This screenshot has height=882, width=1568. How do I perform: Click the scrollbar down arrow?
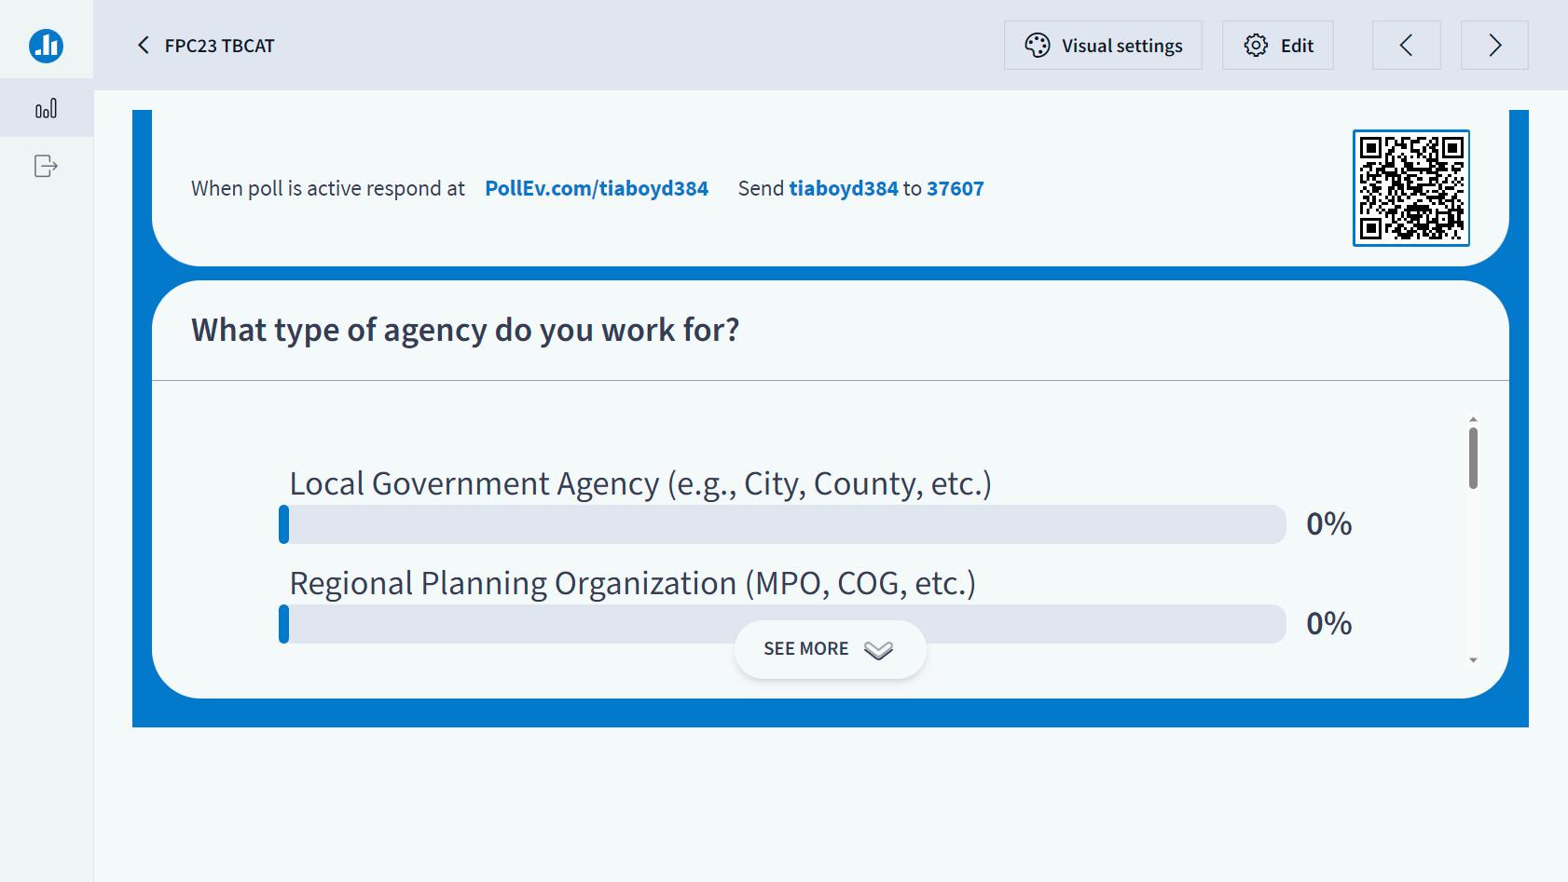(x=1473, y=660)
